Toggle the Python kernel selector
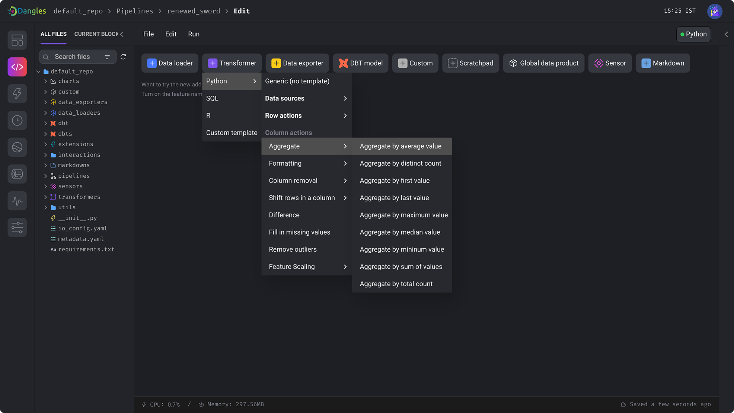 tap(693, 34)
